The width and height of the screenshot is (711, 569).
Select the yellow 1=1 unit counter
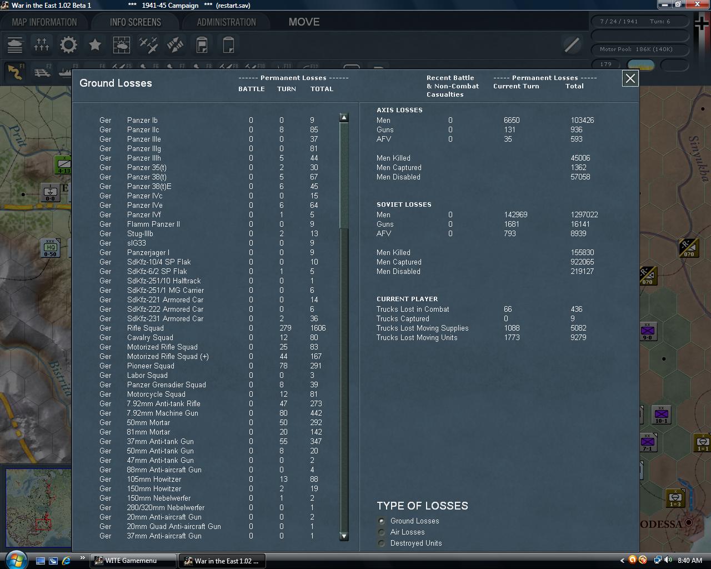coord(703,443)
